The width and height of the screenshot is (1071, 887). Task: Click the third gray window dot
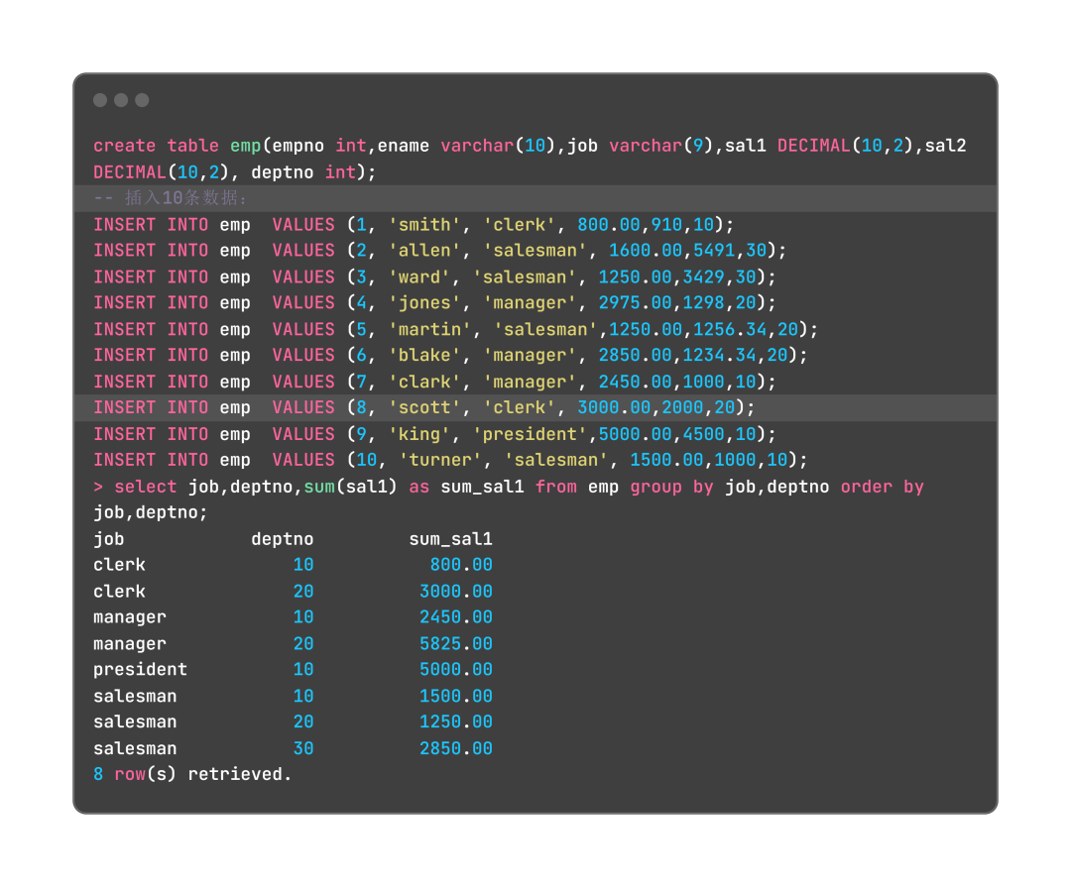[x=142, y=100]
